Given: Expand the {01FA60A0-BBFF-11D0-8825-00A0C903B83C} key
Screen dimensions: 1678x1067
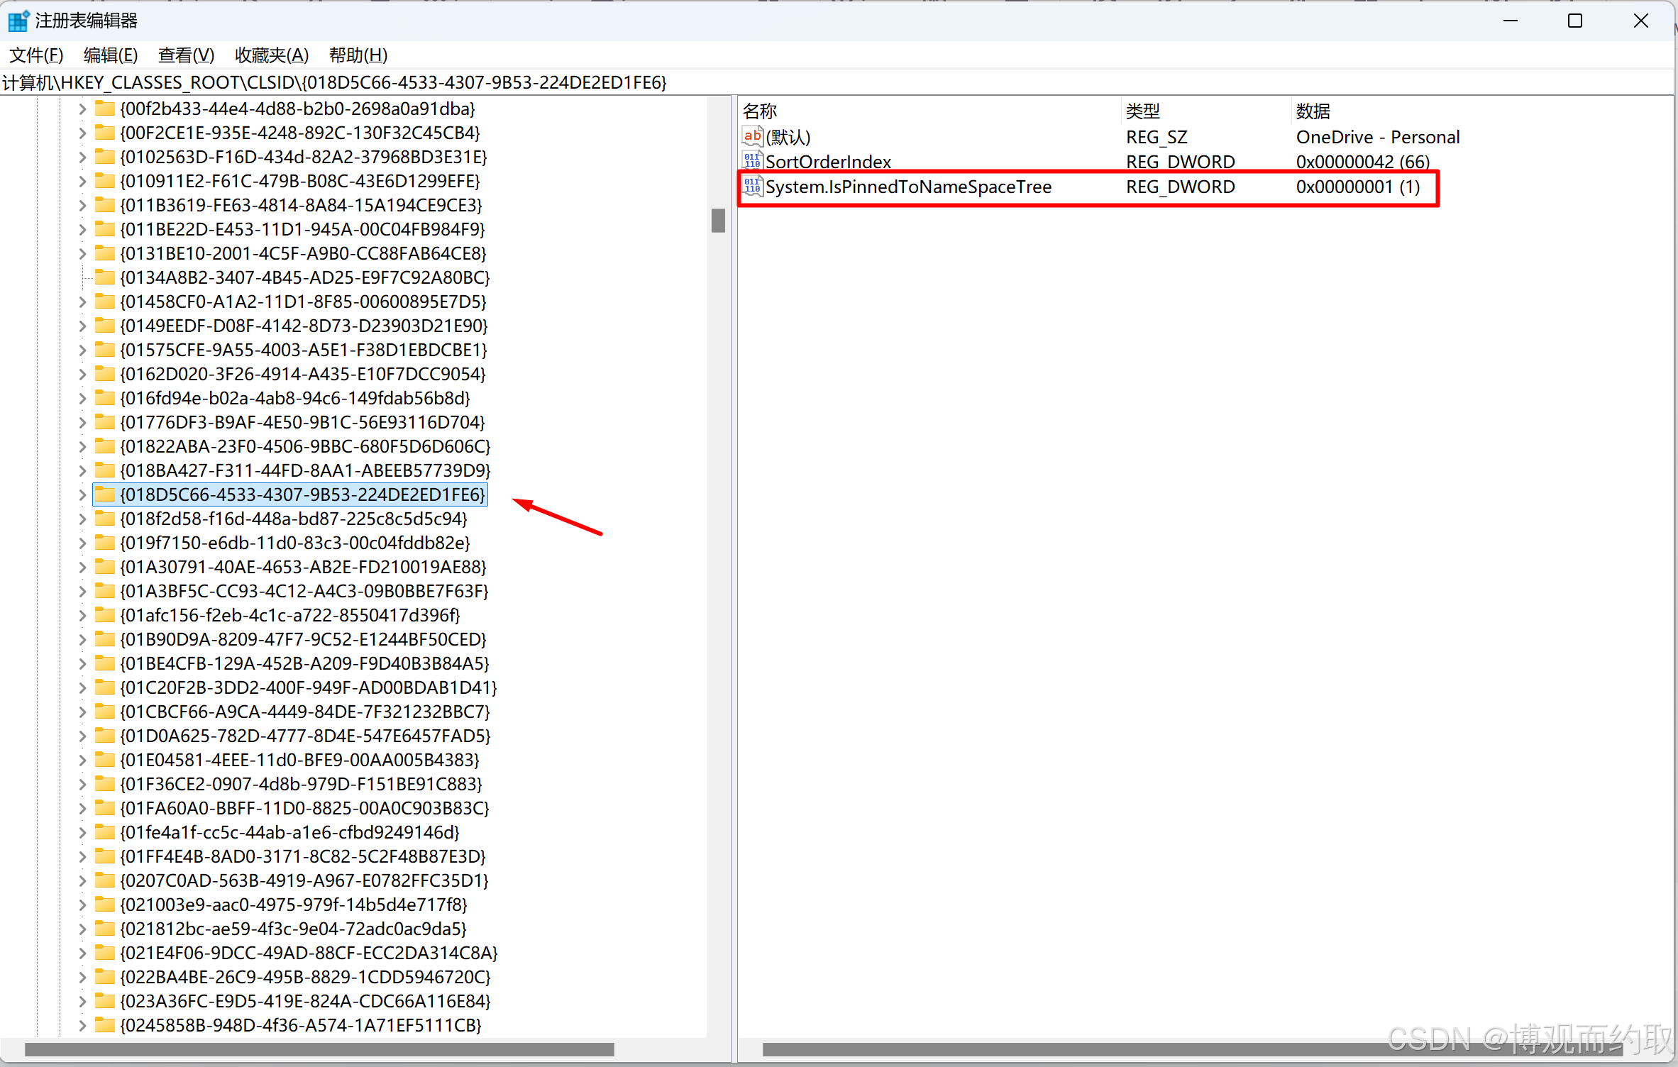Looking at the screenshot, I should tap(82, 809).
